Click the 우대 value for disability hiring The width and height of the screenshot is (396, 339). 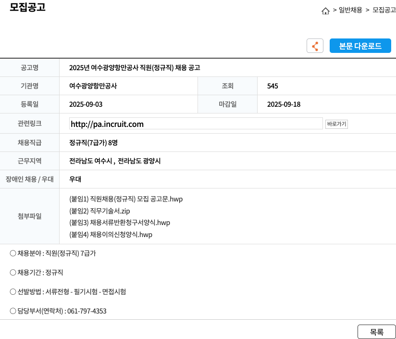[x=75, y=179]
